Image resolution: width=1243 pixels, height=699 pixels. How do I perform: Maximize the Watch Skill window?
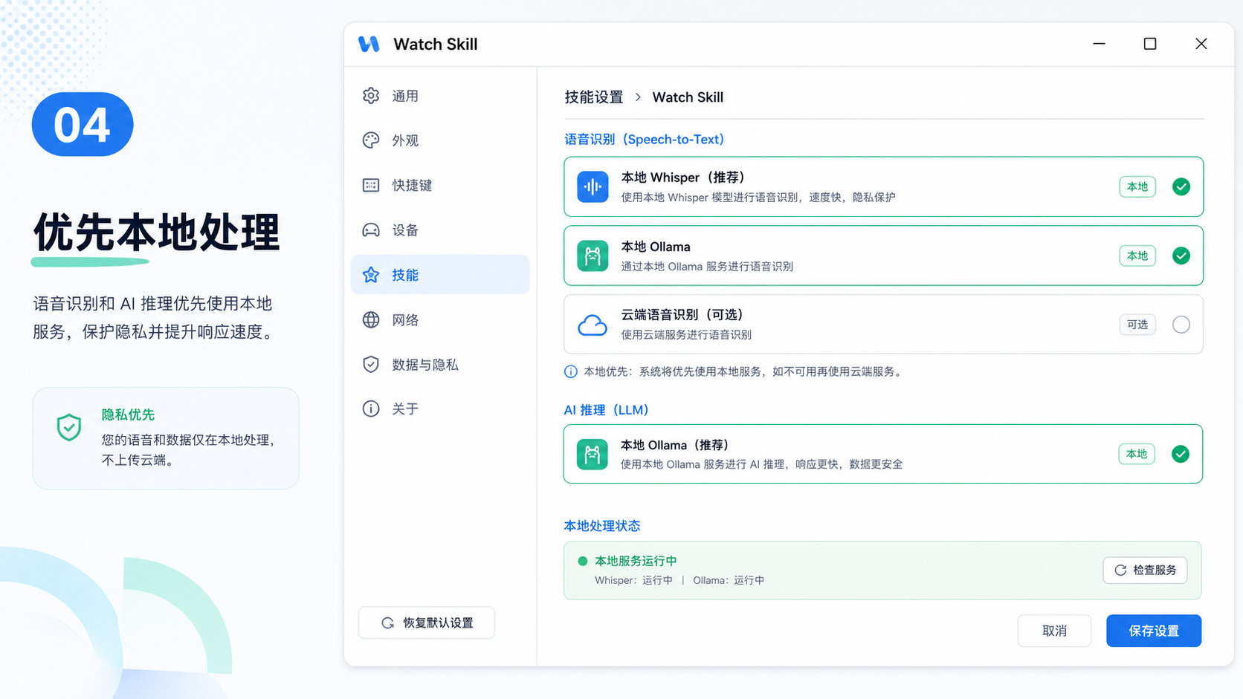coord(1150,44)
